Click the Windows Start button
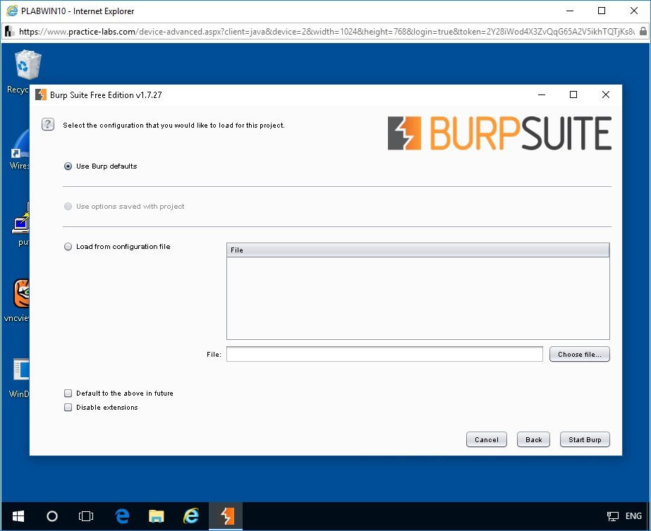Viewport: 651px width, 531px height. (x=18, y=516)
